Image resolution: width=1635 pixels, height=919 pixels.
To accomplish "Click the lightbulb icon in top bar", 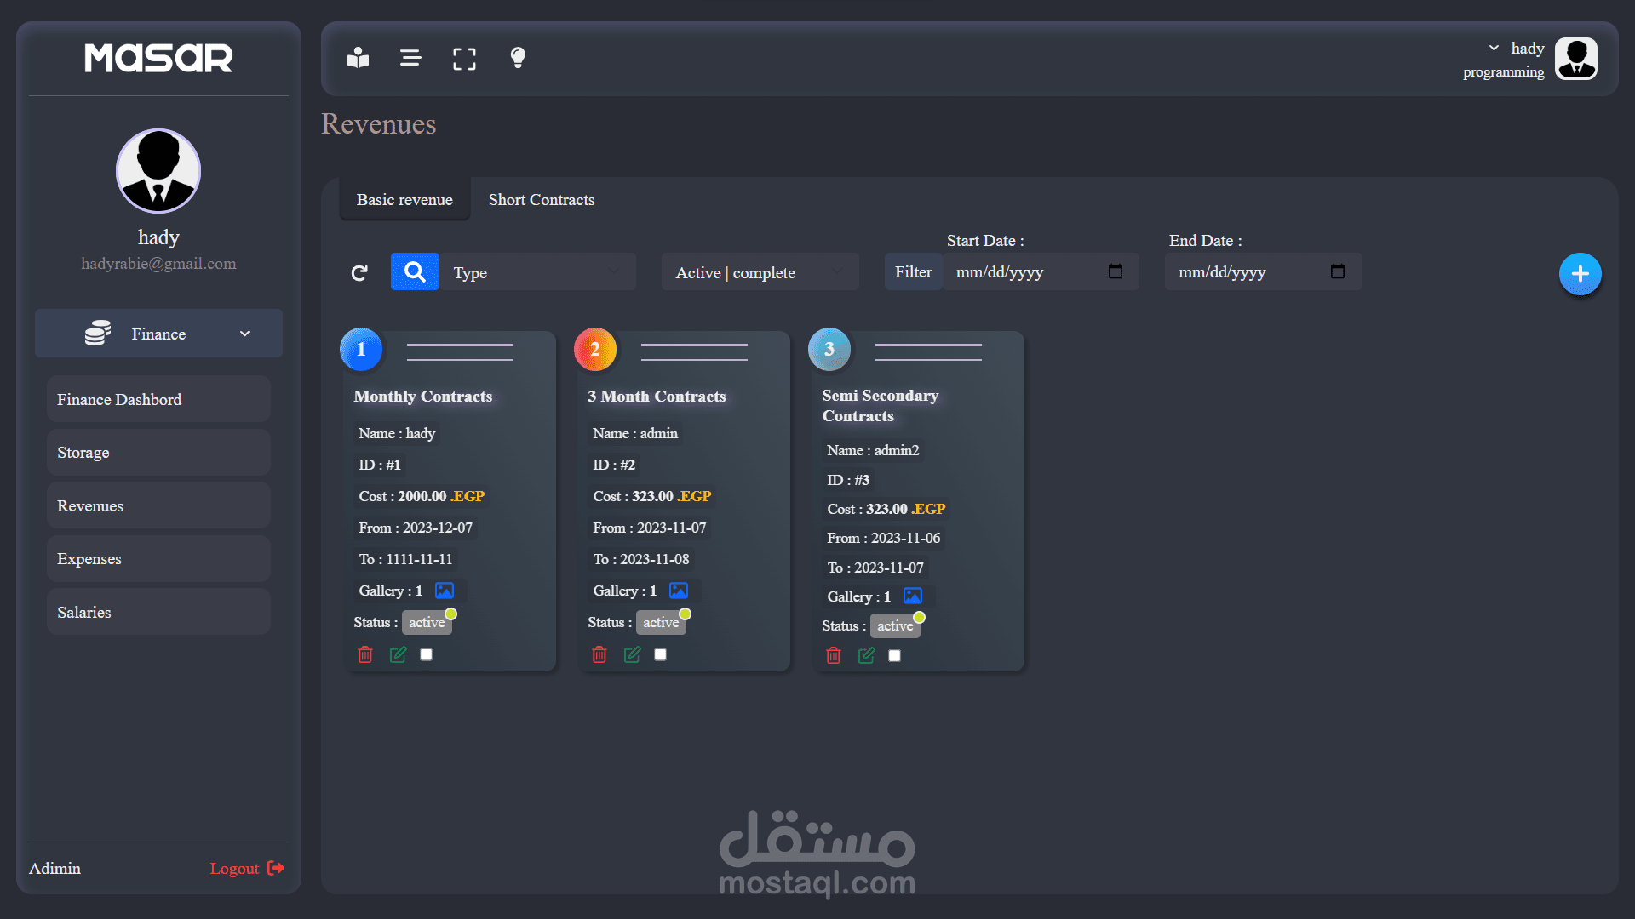I will (x=517, y=58).
